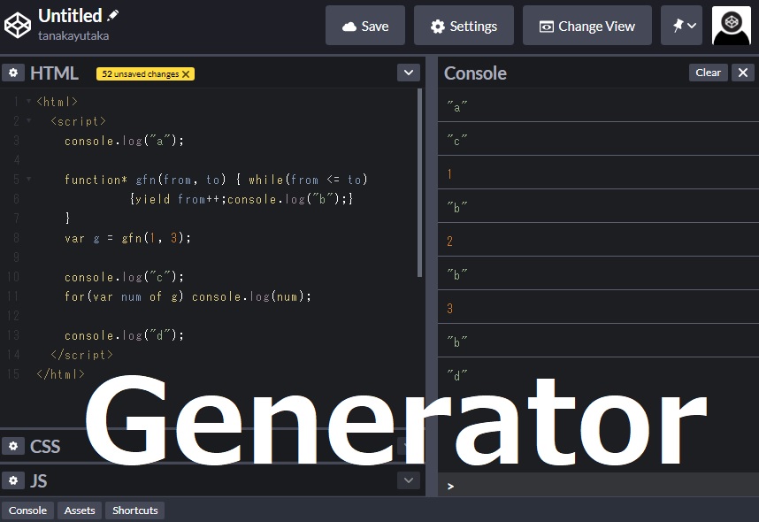The image size is (759, 522).
Task: Click the CodePen logo icon top left
Action: [16, 24]
